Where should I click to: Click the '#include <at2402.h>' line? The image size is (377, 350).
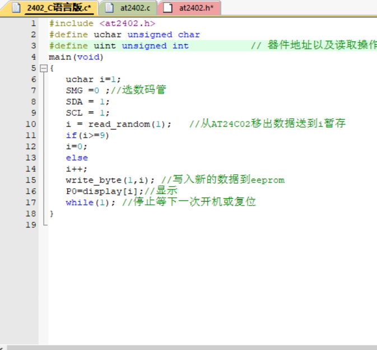coord(102,24)
